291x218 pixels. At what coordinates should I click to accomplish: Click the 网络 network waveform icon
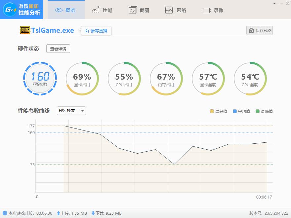click(x=169, y=10)
